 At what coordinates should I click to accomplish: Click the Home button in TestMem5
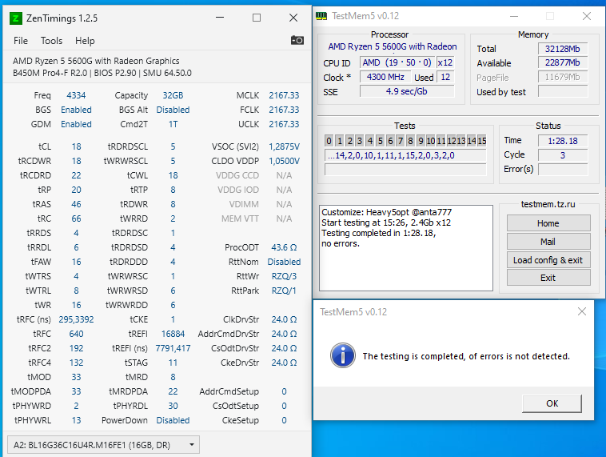click(548, 223)
